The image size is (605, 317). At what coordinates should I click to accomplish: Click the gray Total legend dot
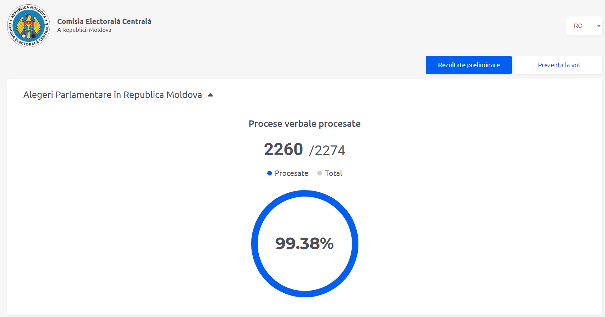[x=319, y=173]
